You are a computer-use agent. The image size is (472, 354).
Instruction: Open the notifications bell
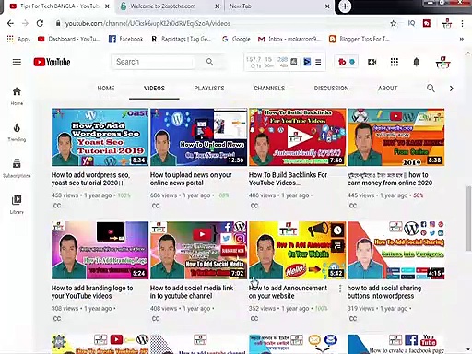(x=417, y=62)
